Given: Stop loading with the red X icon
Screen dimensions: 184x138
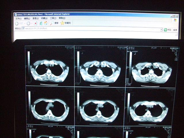Looking at the screenshot, I should click(36, 23).
